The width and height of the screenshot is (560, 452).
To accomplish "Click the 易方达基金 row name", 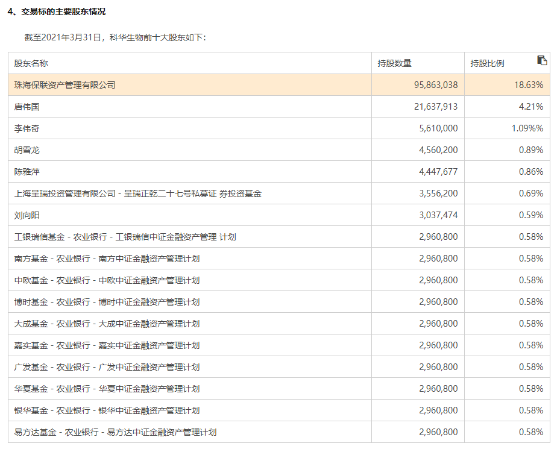I will pyautogui.click(x=115, y=433).
